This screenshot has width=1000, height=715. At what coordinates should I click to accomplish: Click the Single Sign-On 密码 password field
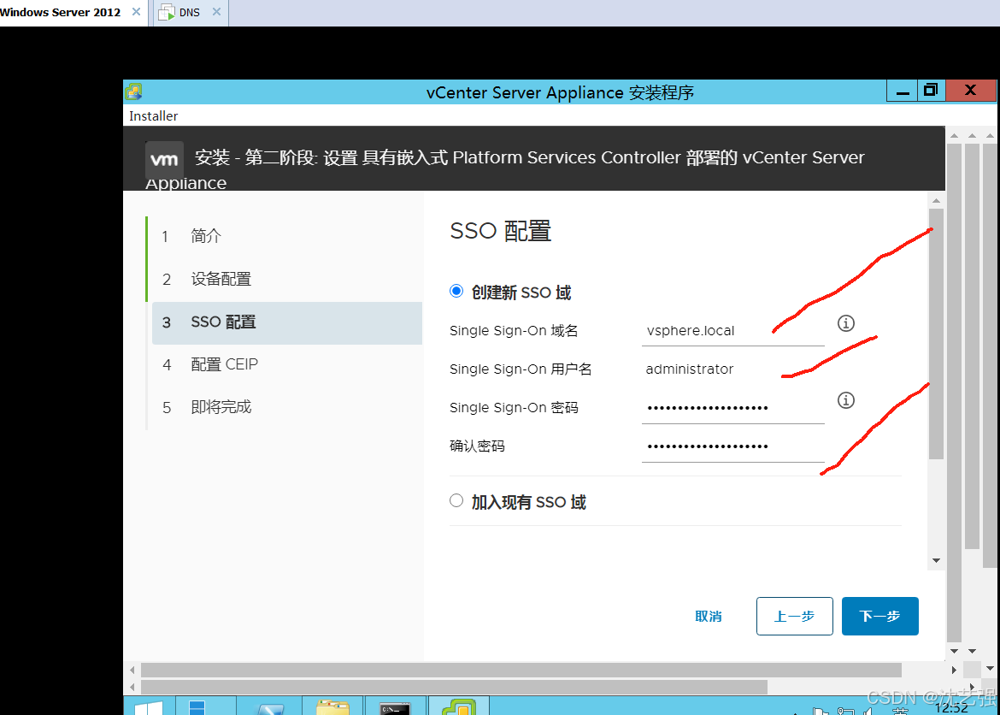tap(732, 408)
